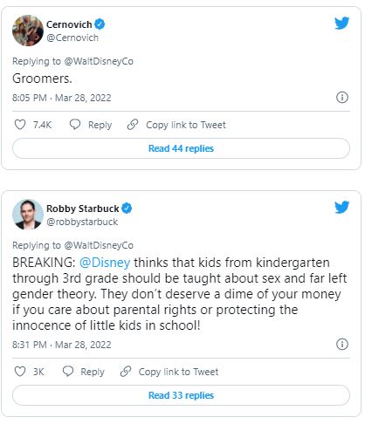This screenshot has width=365, height=431.
Task: Click the reply bubble icon under Cernovich's tweet
Action: pyautogui.click(x=75, y=125)
